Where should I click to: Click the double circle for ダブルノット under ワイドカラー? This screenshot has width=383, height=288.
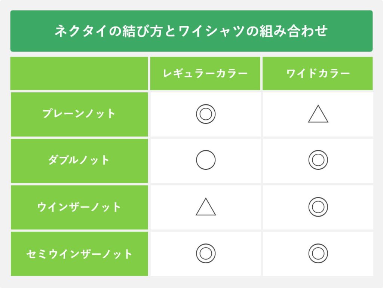(318, 160)
